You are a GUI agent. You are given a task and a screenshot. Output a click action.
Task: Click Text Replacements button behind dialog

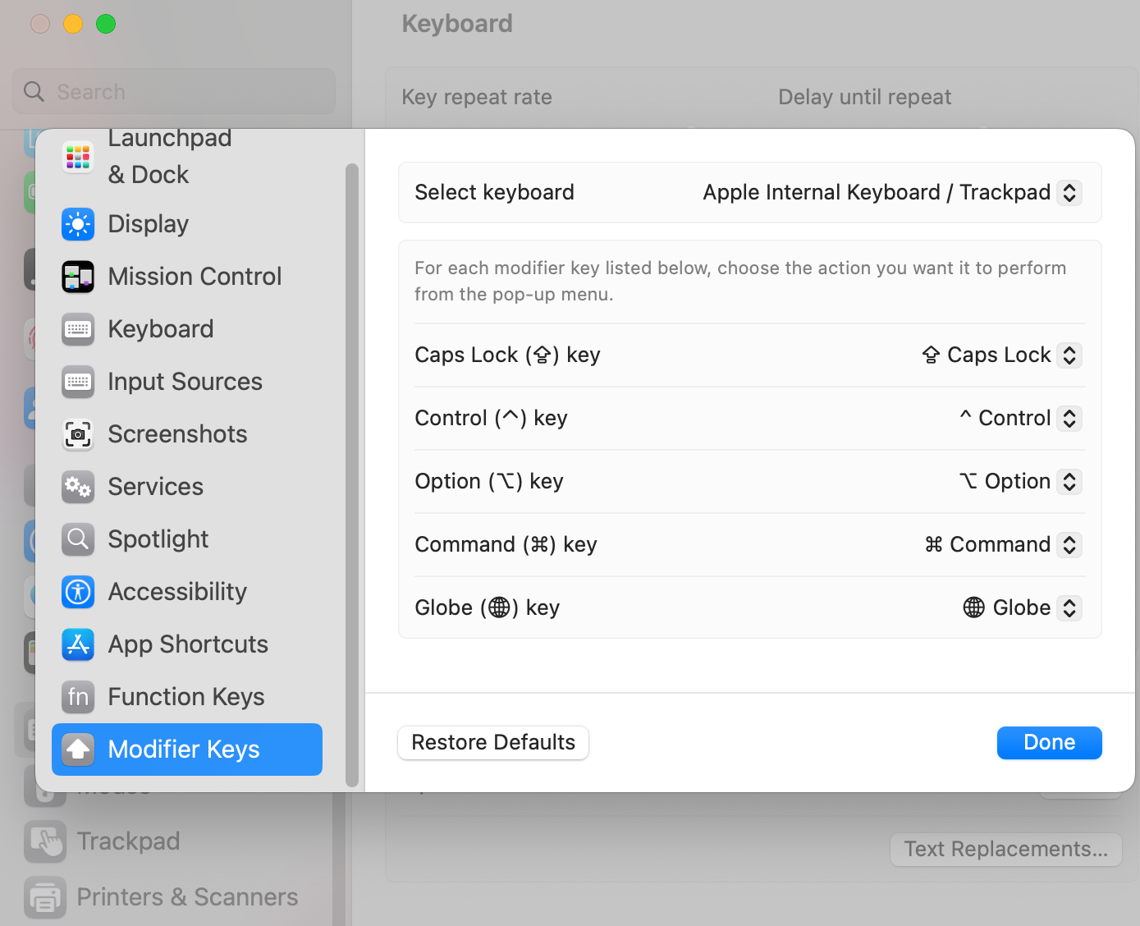click(1006, 850)
